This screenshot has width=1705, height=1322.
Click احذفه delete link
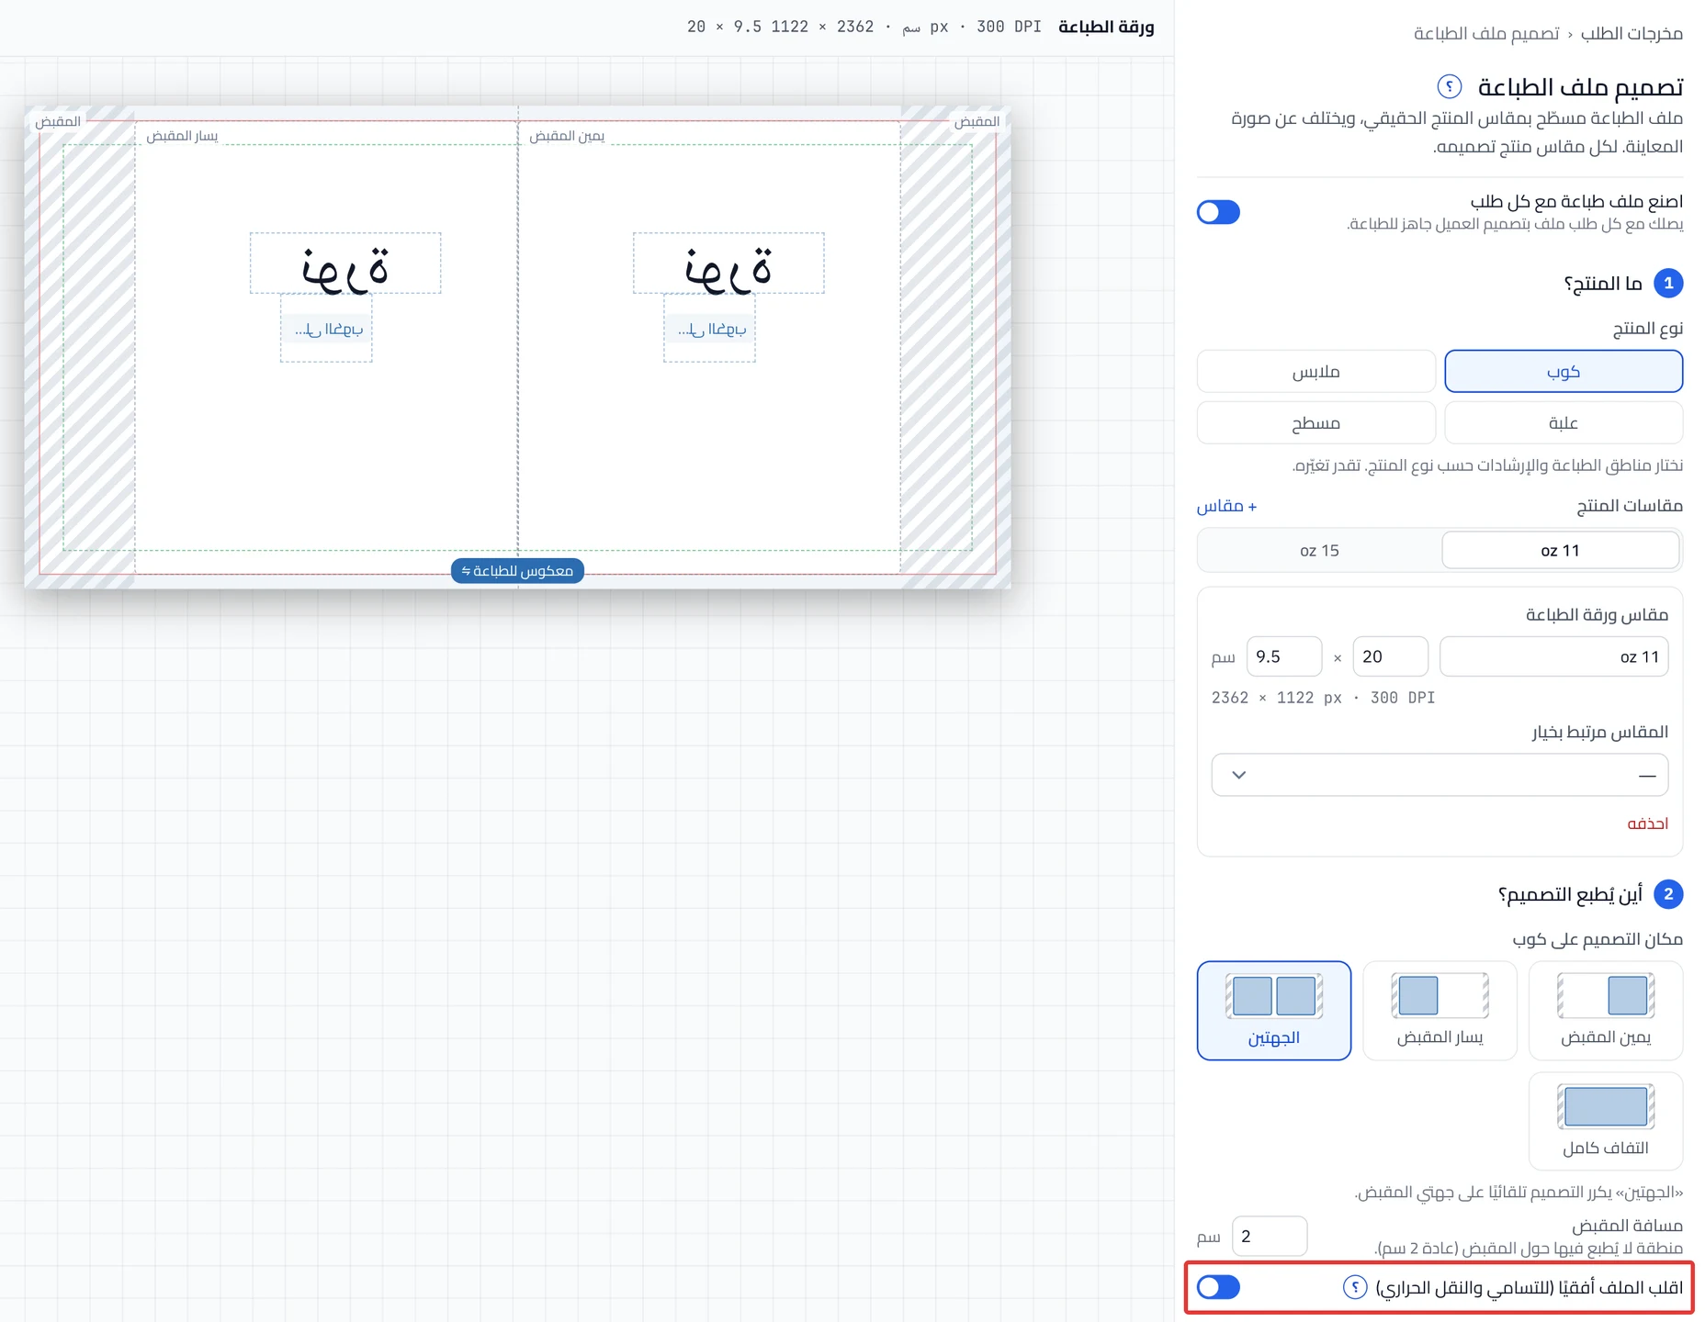pyautogui.click(x=1647, y=823)
